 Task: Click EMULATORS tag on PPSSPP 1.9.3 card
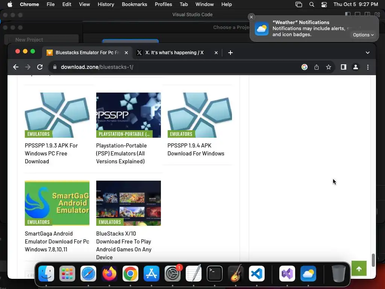tap(39, 134)
